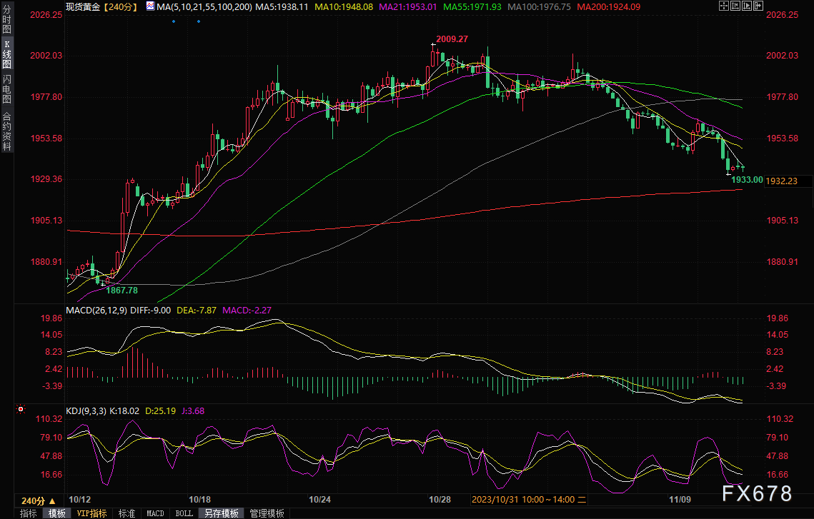Click the first blue dot marker

click(173, 21)
